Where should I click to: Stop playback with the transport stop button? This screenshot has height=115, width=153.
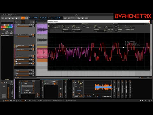pyautogui.click(x=13, y=18)
